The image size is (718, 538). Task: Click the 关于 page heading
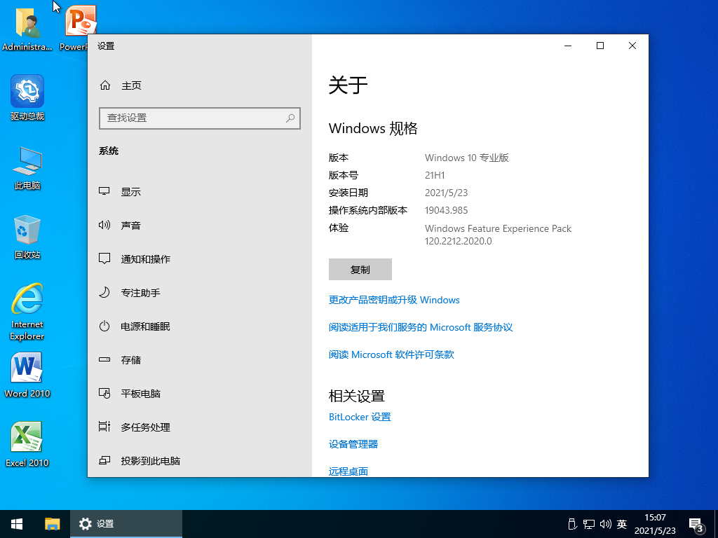pos(348,85)
